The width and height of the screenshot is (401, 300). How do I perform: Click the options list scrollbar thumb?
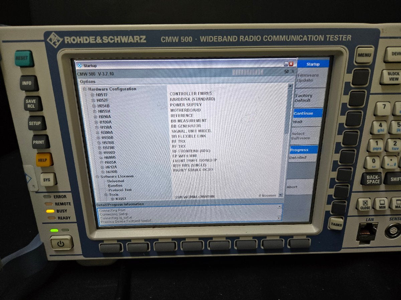[288, 112]
